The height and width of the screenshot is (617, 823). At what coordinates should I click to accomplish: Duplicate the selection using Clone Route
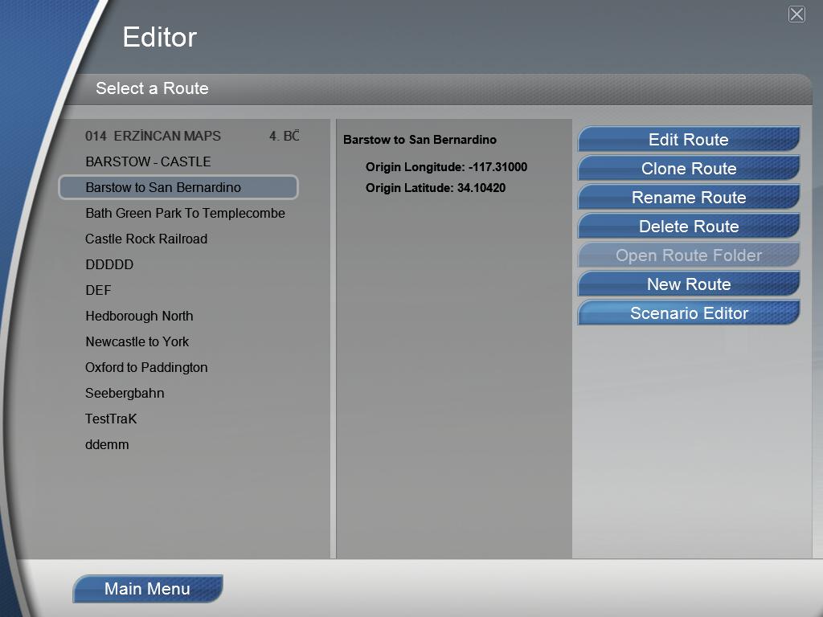coord(689,169)
